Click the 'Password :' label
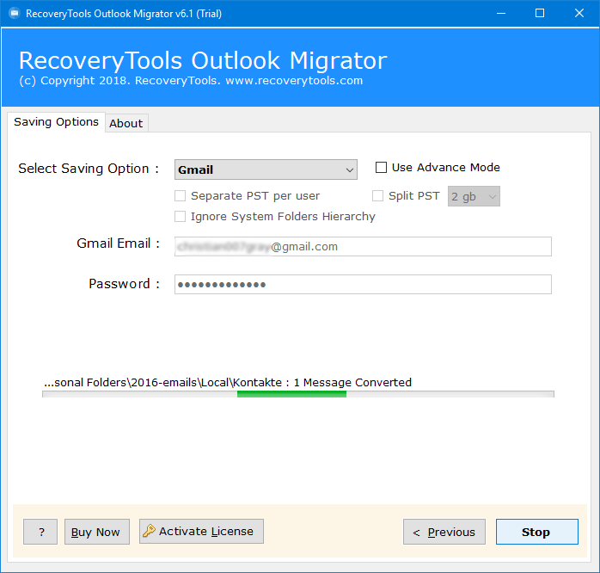The image size is (600, 573). click(124, 284)
